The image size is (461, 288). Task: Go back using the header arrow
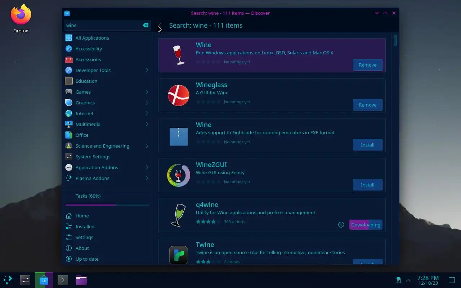coord(160,25)
